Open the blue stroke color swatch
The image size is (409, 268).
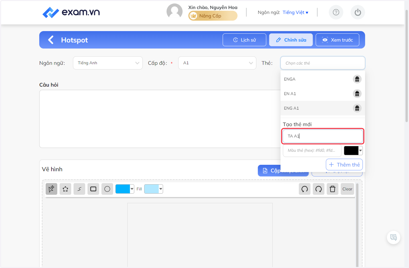125,189
